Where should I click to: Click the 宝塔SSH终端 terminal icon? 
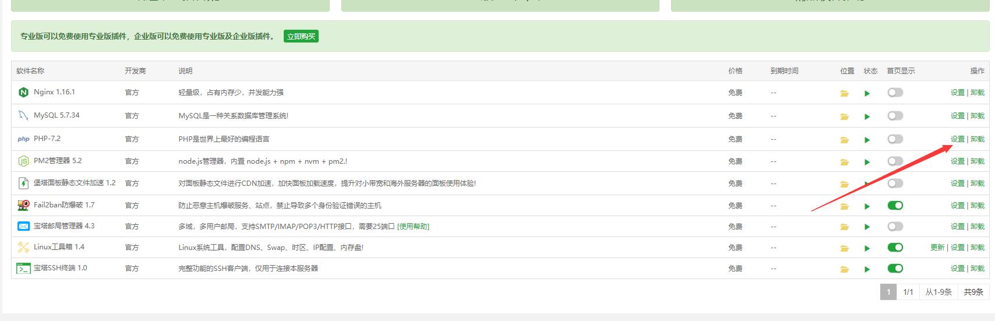coord(23,268)
